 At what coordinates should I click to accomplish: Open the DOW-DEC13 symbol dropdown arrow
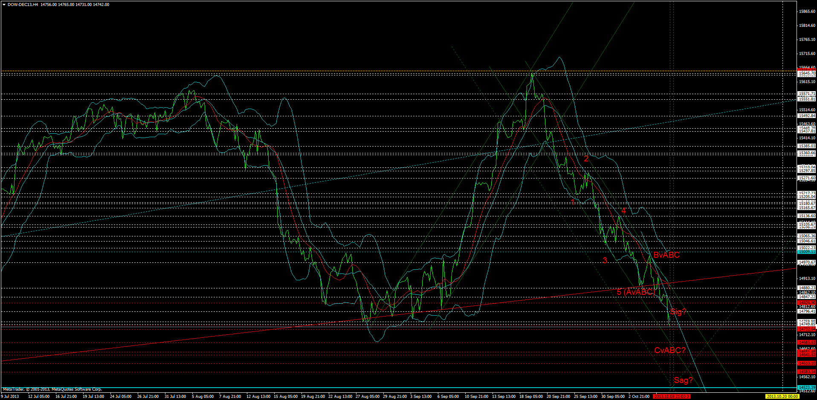tap(3, 5)
